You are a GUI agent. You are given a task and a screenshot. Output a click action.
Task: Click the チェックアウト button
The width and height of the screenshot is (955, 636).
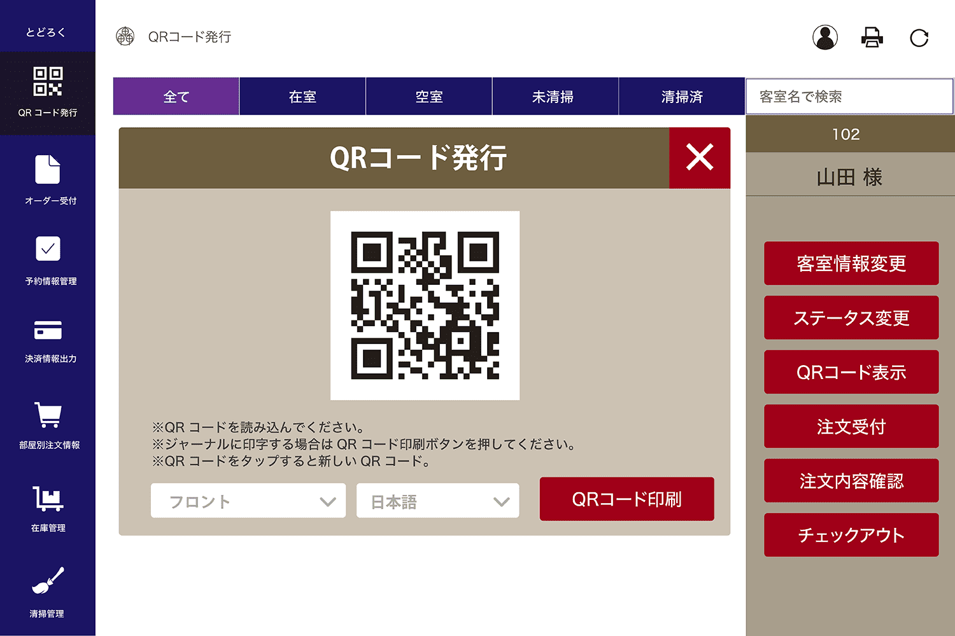click(851, 535)
